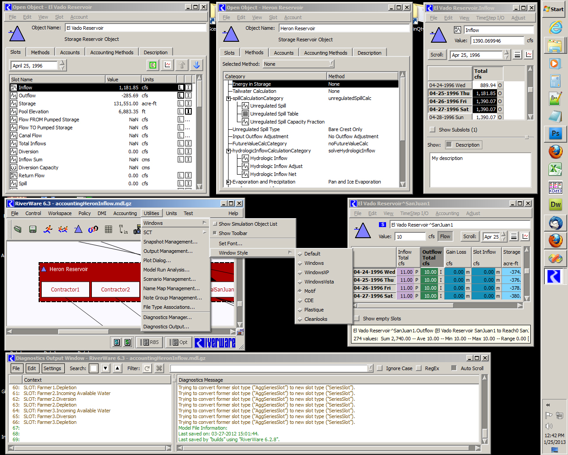The height and width of the screenshot is (455, 568).
Task: Open Dreamweaver from the taskbar
Action: point(555,204)
